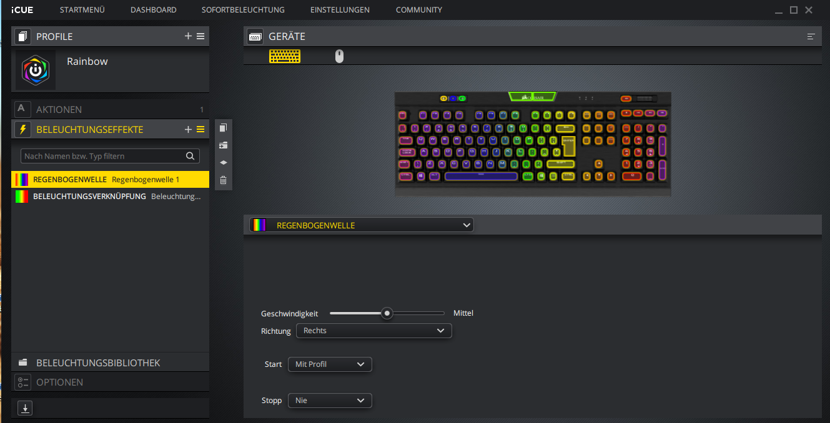Go to EINSTELLUNGEN
This screenshot has height=423, width=830.
[x=340, y=10]
